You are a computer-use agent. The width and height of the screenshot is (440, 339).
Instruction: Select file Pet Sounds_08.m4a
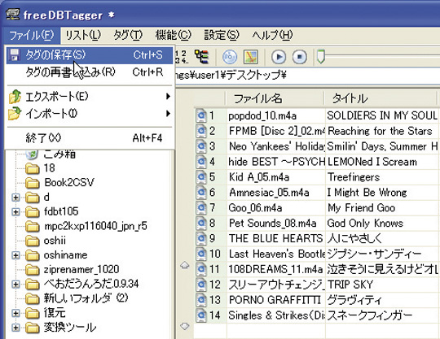coord(272,223)
